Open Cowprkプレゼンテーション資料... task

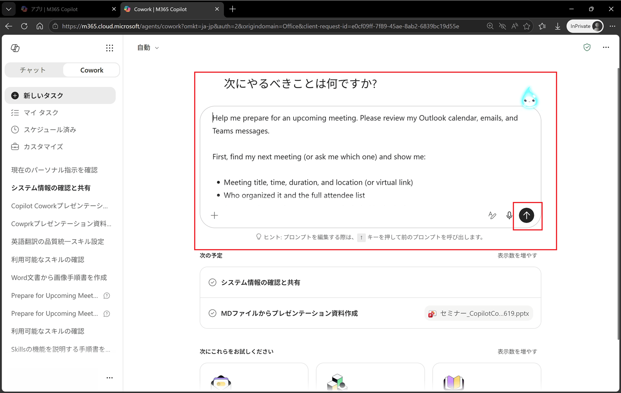point(61,224)
